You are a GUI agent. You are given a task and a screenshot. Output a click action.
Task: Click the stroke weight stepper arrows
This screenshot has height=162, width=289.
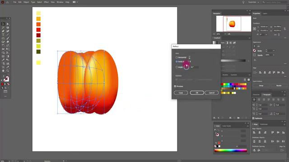266,51
